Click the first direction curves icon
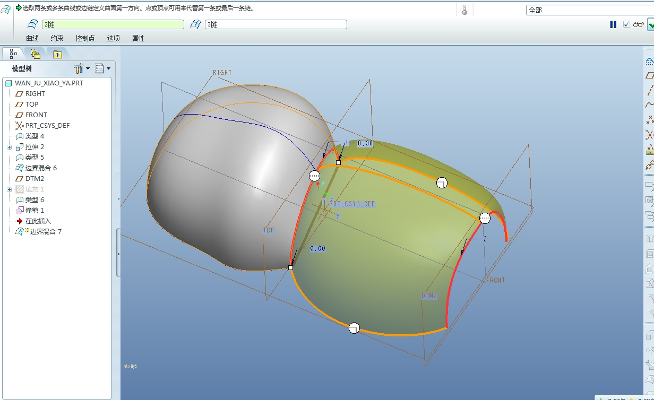The height and width of the screenshot is (400, 654). coord(33,24)
